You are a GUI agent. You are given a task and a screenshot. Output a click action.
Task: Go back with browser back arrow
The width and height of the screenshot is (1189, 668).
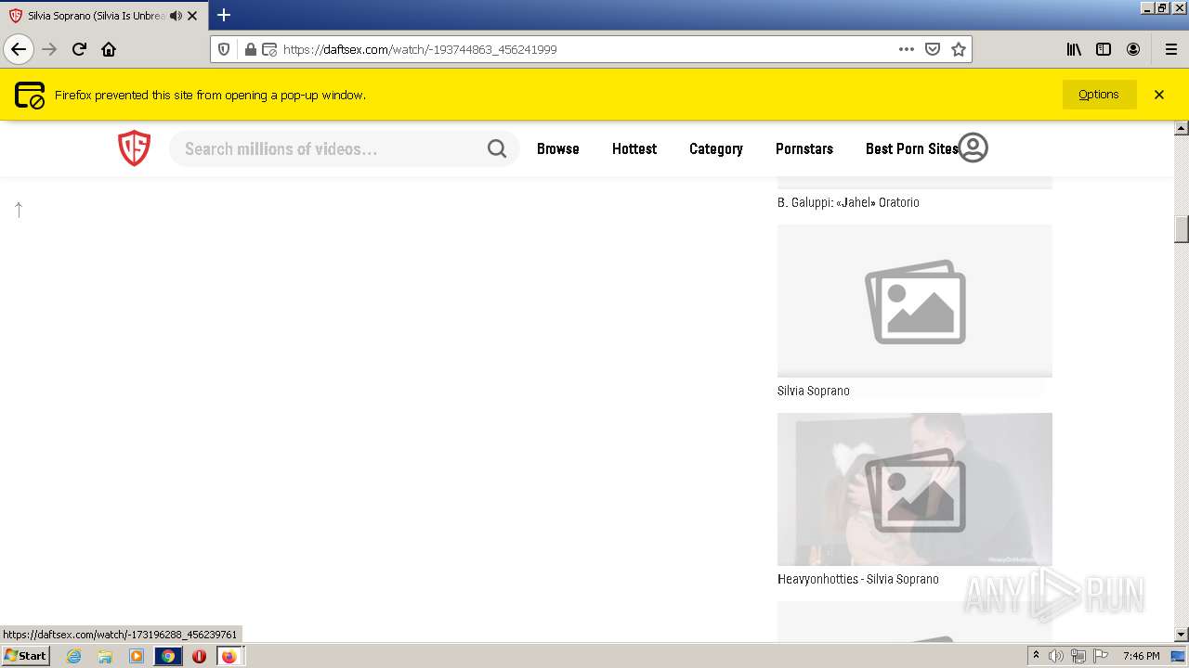tap(19, 49)
